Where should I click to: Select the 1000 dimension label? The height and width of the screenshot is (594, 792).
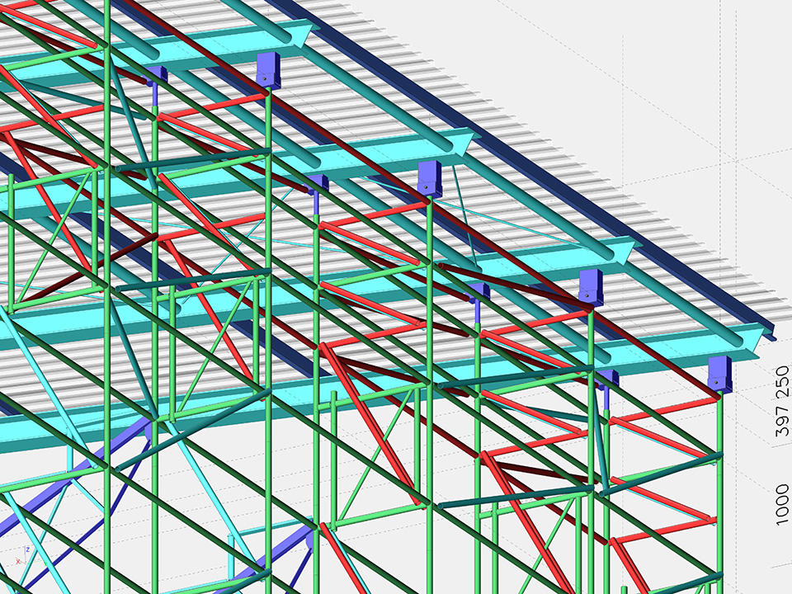tap(782, 504)
